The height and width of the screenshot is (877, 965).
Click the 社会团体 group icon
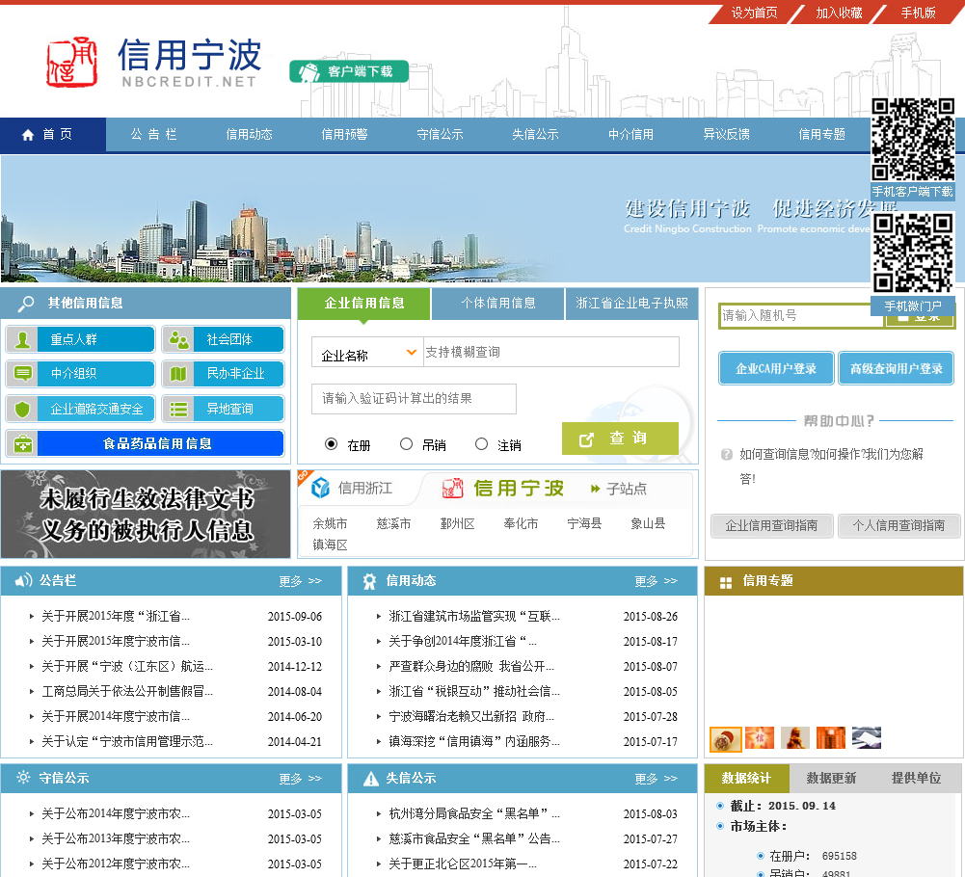coord(178,340)
